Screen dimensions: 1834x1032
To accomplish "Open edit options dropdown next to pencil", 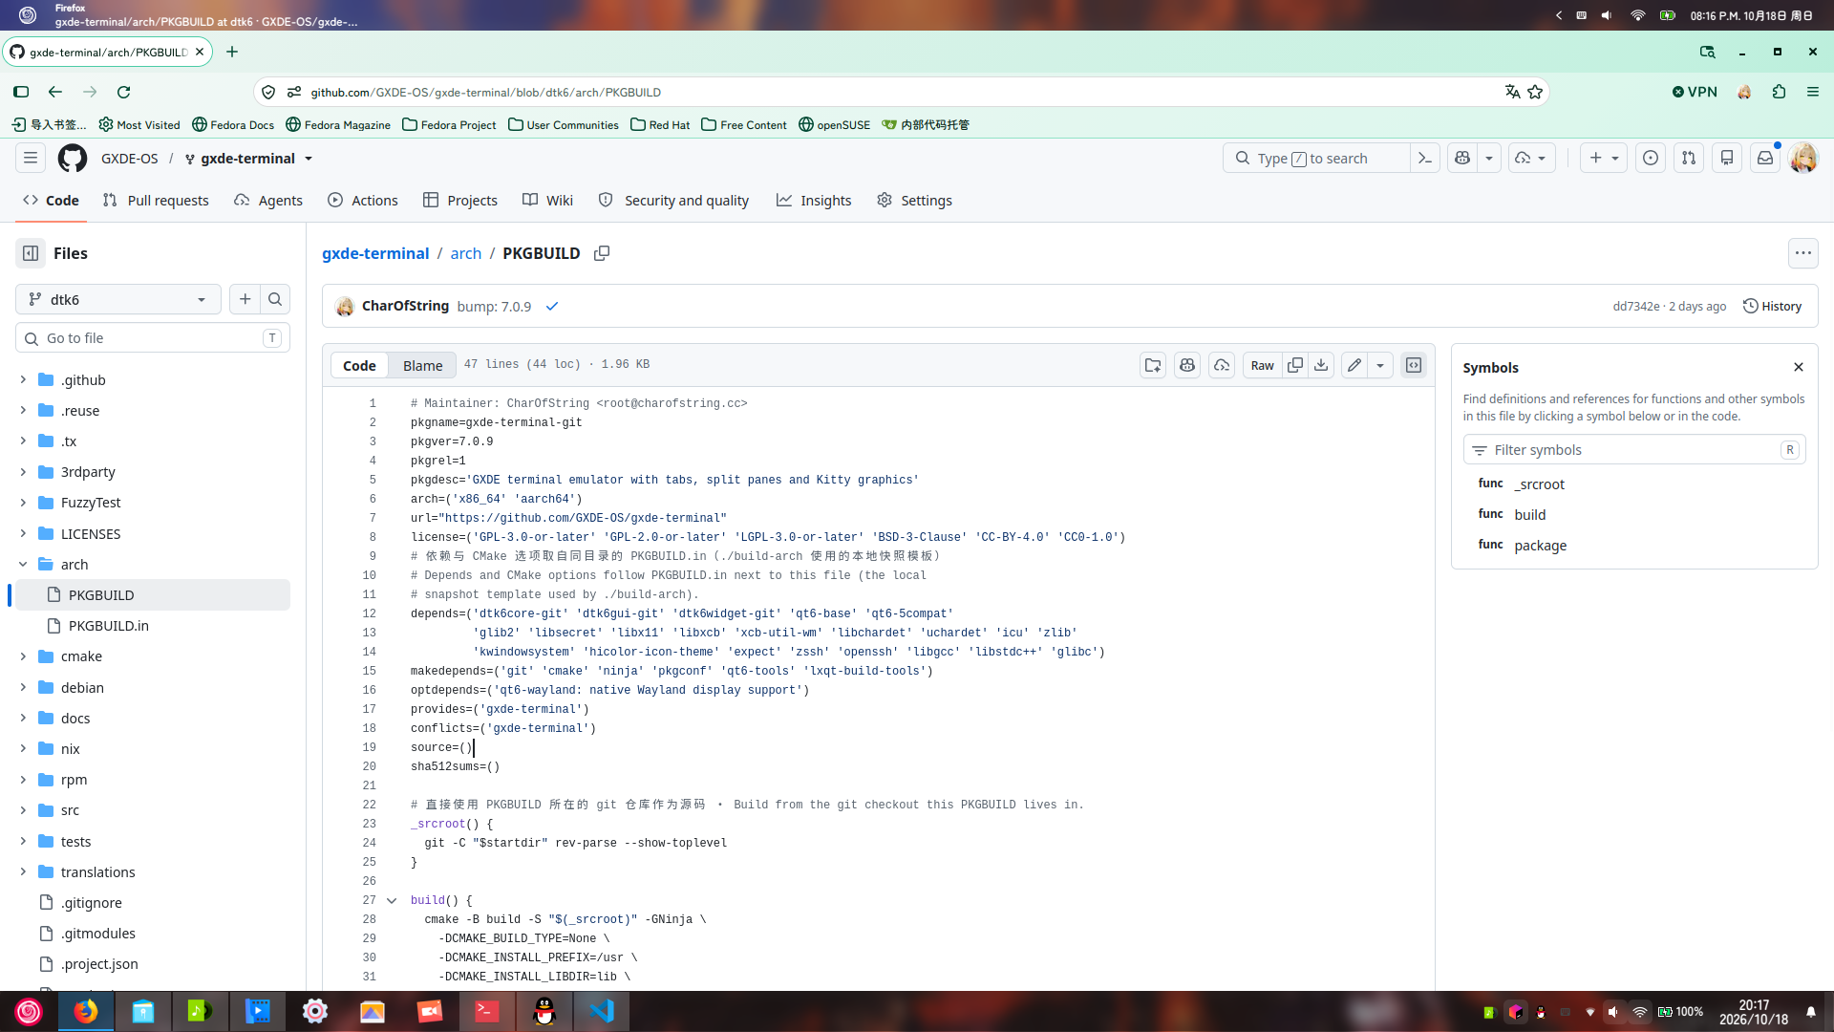I will point(1380,365).
